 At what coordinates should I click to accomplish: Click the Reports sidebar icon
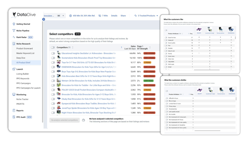tap(14, 110)
